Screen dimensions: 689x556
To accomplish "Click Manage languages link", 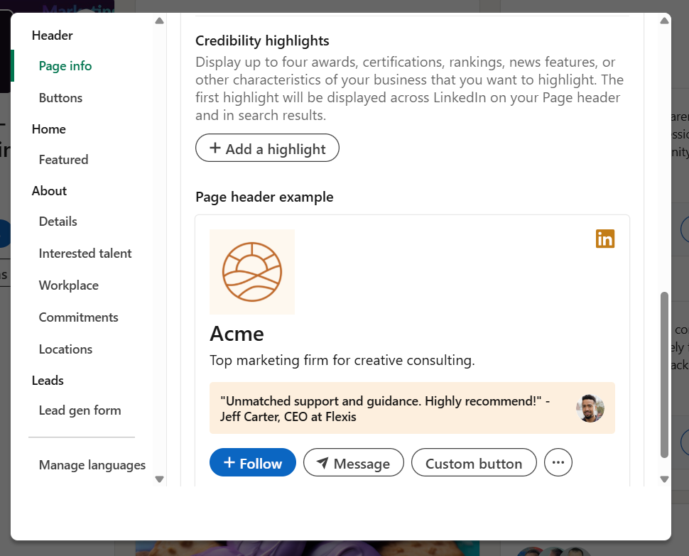I will pos(92,465).
